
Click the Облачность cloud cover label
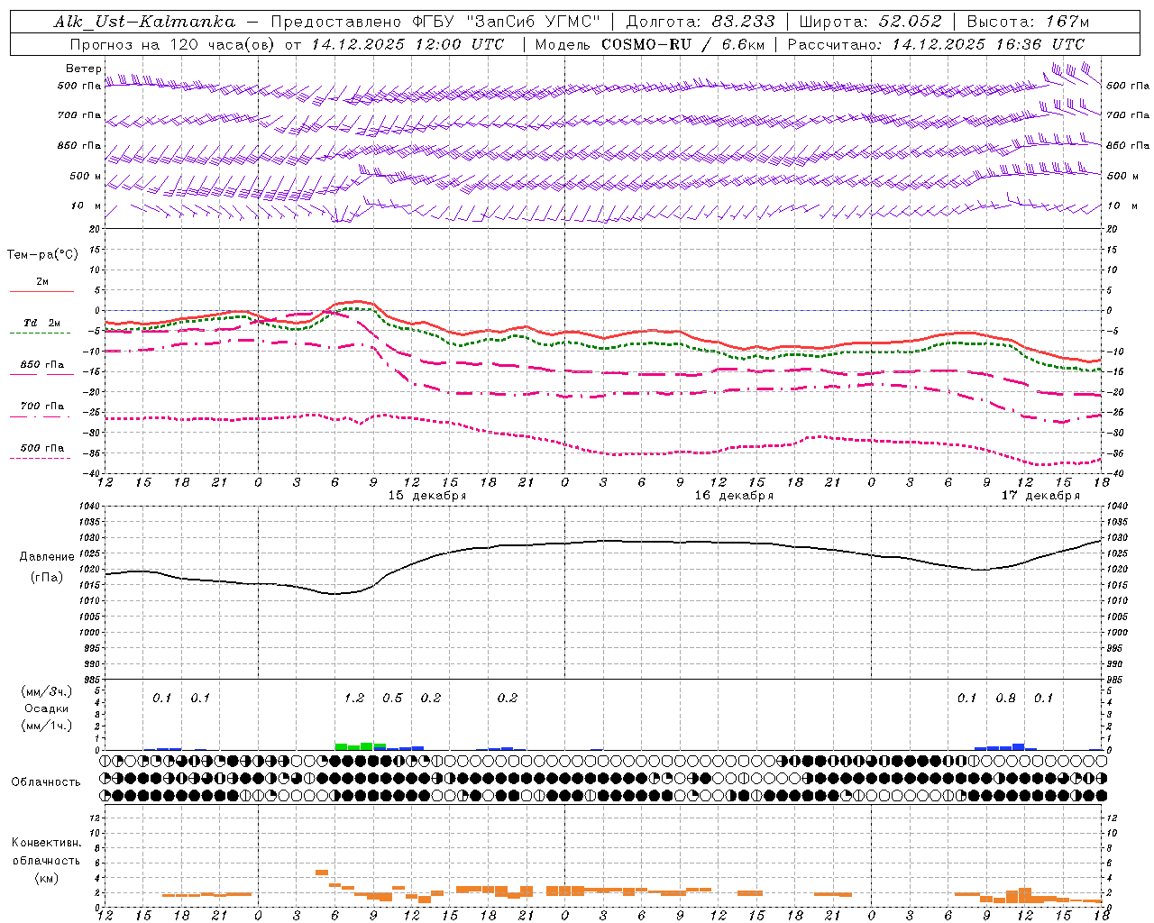coord(46,782)
